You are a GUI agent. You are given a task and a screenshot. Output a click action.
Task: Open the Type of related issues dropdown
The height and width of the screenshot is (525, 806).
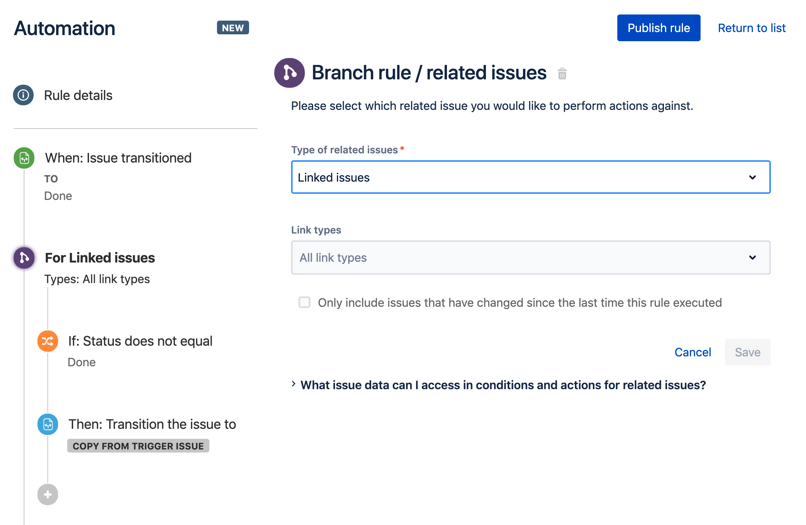[x=531, y=177]
